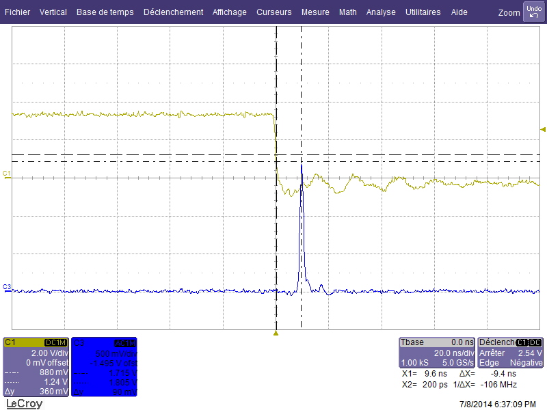The width and height of the screenshot is (547, 410).
Task: Click the LeCroy logo
Action: [x=25, y=404]
